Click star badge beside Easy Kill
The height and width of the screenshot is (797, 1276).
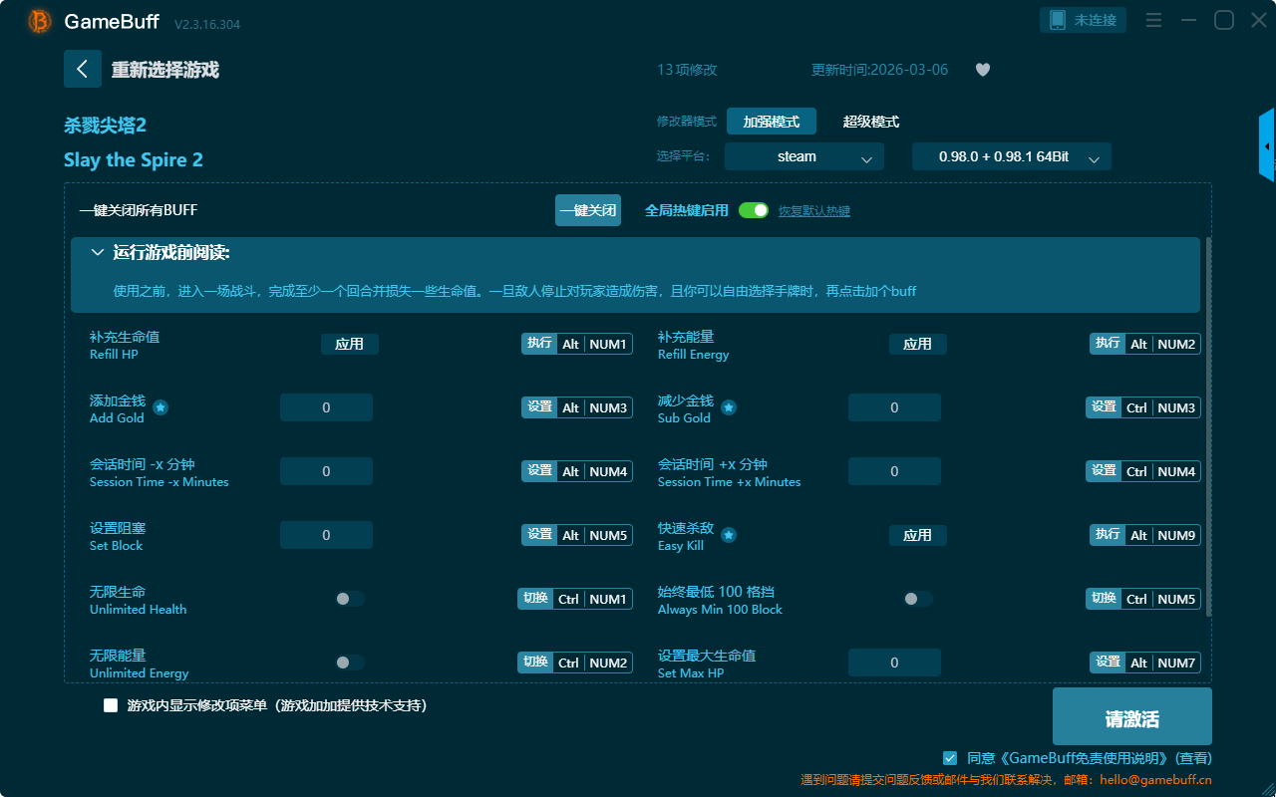[729, 535]
